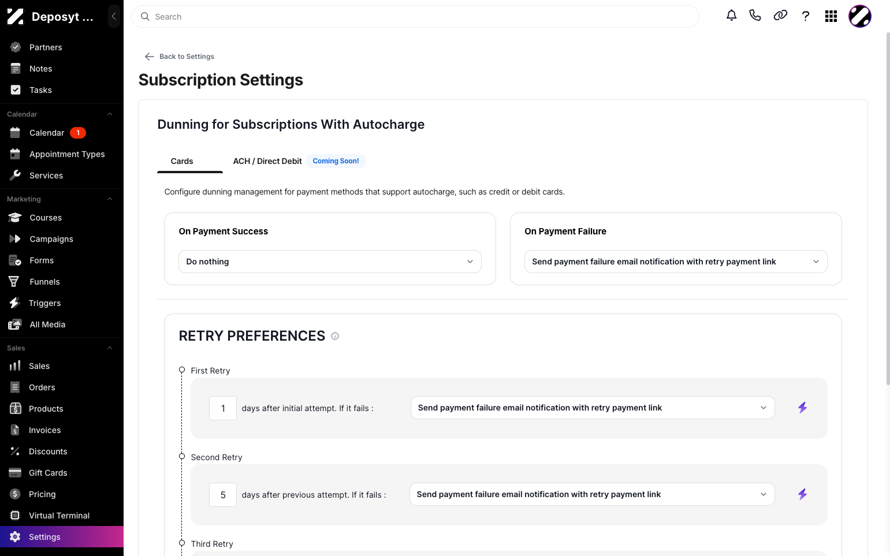This screenshot has width=890, height=556.
Task: Select the Cards tab
Action: [182, 161]
